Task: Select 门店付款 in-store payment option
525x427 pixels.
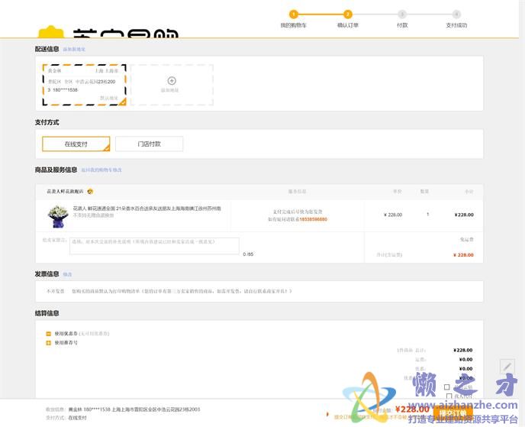Action: tap(150, 144)
